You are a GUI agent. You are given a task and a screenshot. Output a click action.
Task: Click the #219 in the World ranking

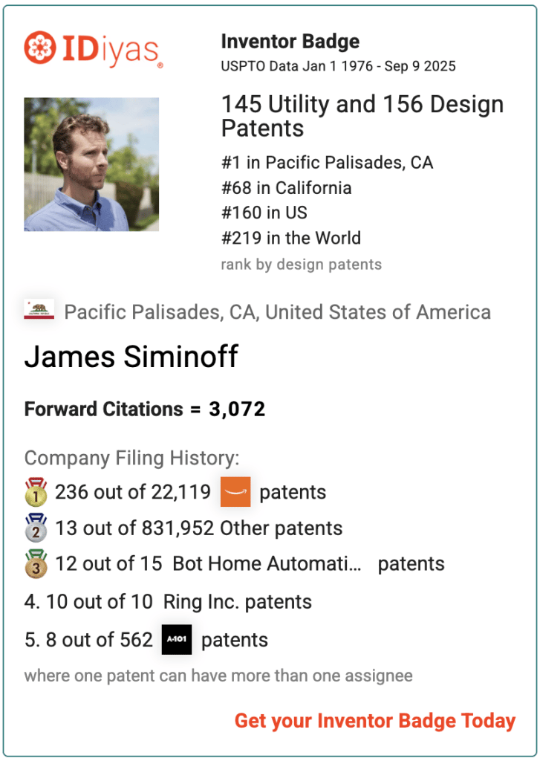[x=291, y=238]
